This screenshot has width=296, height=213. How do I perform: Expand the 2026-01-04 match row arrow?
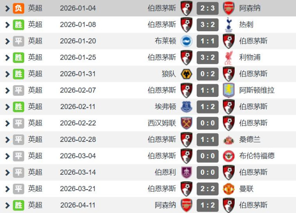(7, 8)
